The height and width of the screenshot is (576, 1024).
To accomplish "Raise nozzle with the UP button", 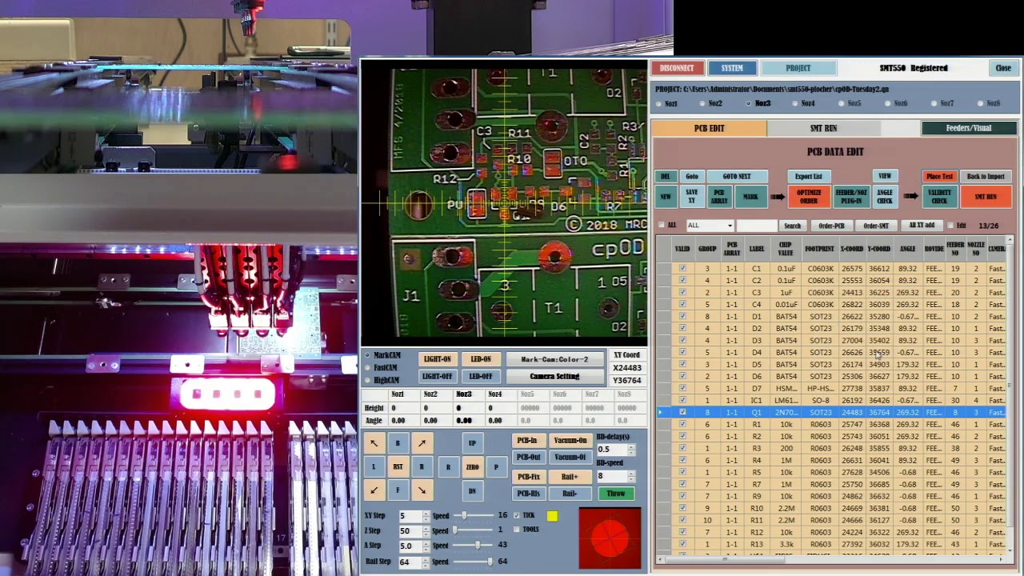I will (472, 442).
